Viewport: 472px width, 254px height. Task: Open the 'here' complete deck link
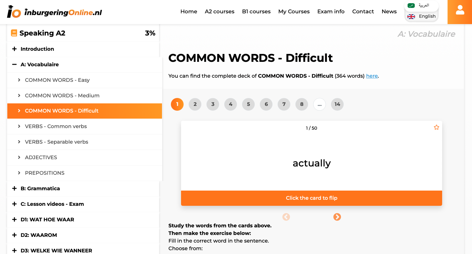(372, 76)
